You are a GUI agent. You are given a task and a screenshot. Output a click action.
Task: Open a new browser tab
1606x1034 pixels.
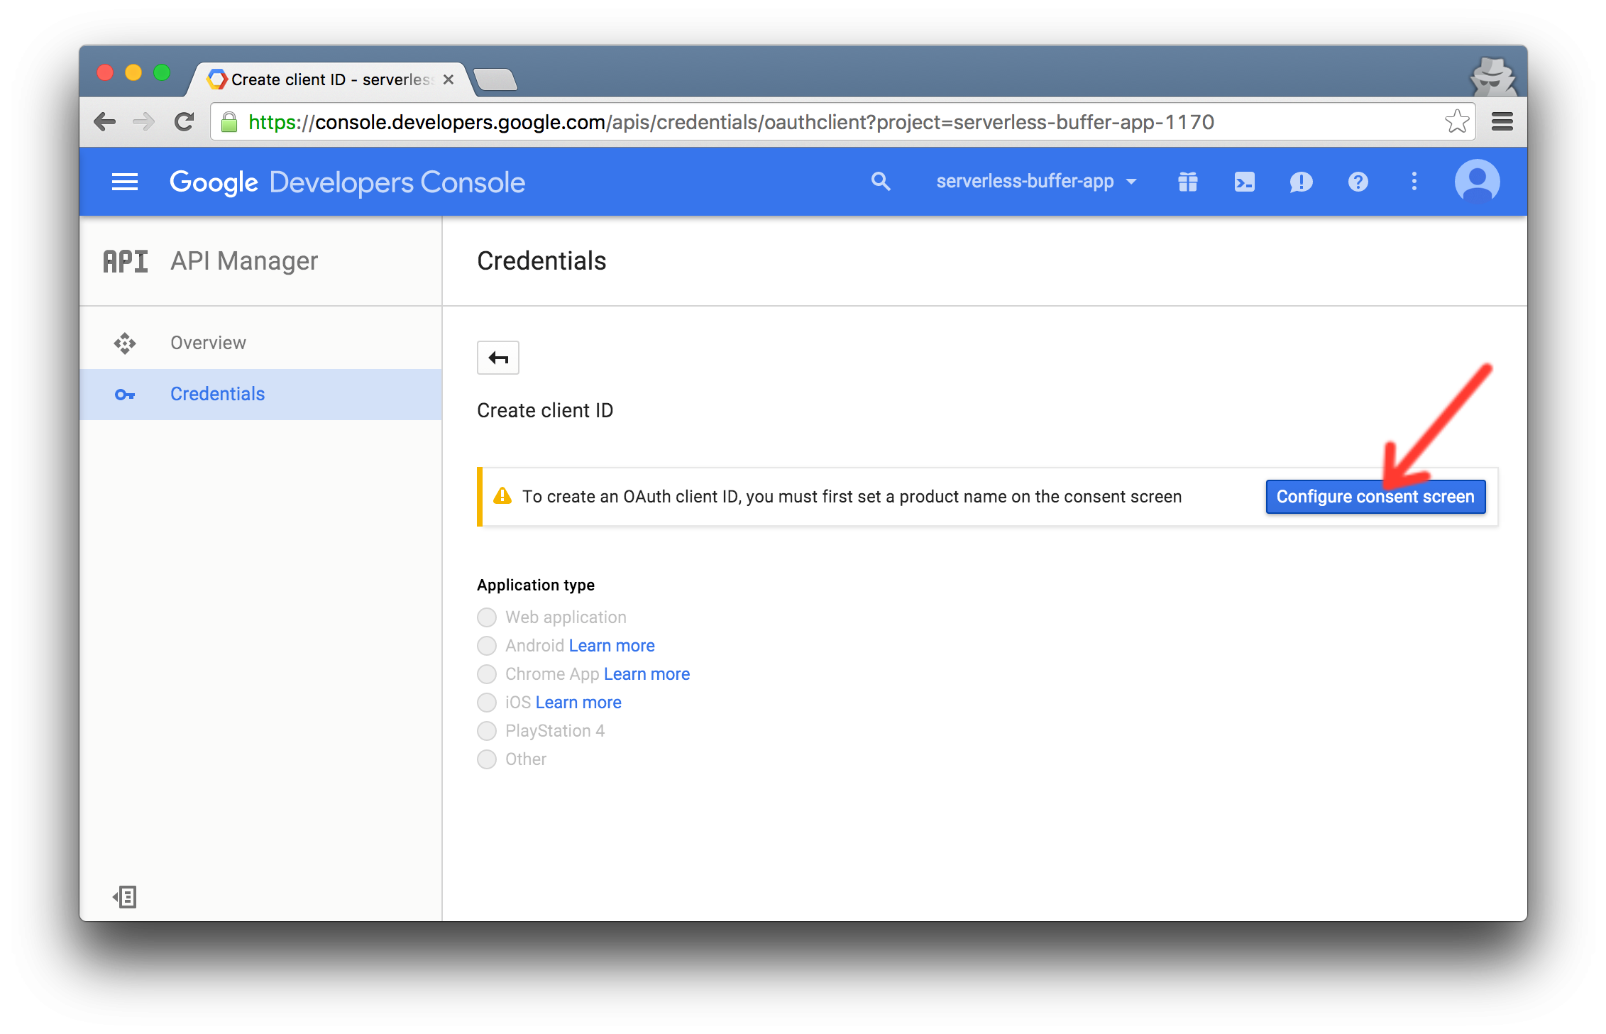pyautogui.click(x=495, y=79)
